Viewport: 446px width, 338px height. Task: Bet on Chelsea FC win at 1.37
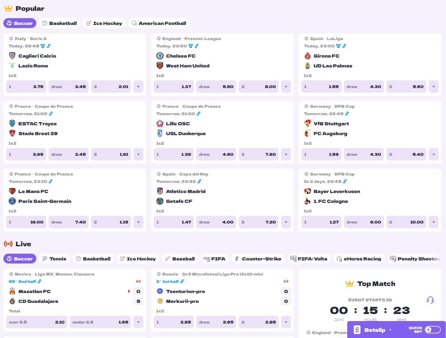174,87
